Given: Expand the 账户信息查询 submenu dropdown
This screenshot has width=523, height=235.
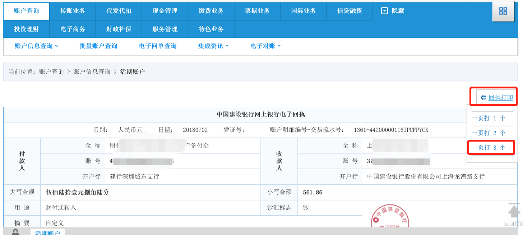Looking at the screenshot, I should point(37,46).
